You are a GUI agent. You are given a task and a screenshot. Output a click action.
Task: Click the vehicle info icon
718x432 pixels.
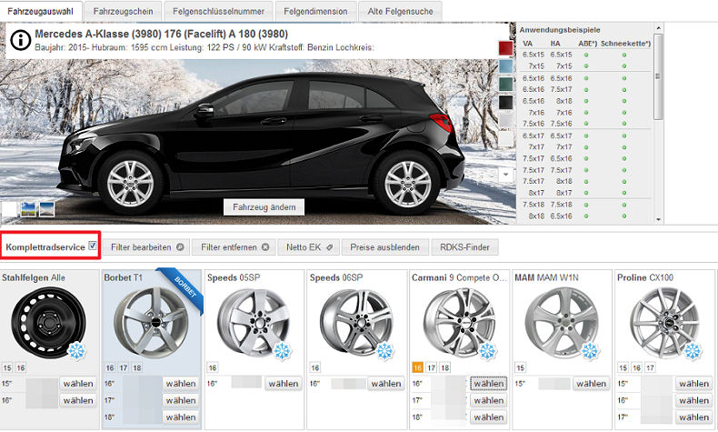coord(21,40)
